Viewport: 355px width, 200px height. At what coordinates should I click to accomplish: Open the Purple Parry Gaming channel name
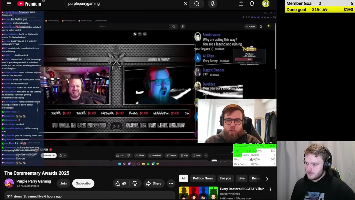[34, 181]
